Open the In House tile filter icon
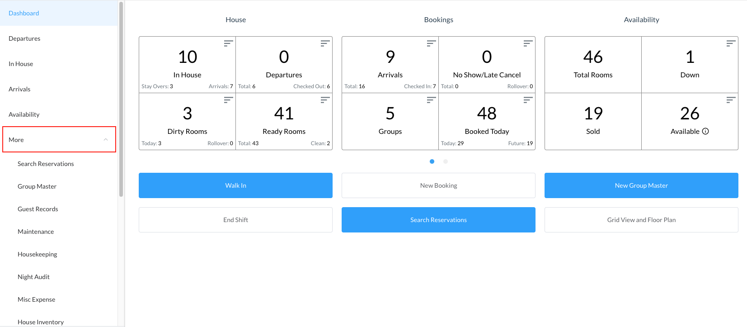747x327 pixels. click(228, 43)
